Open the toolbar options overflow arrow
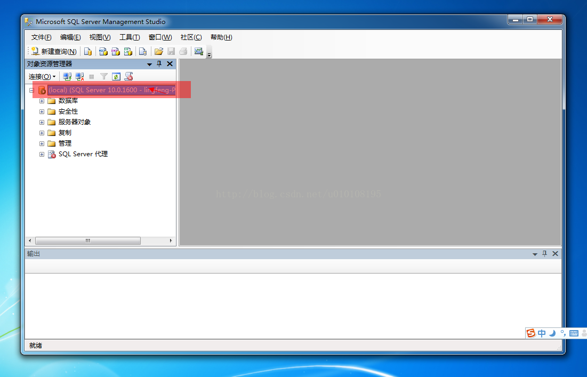The height and width of the screenshot is (377, 587). (x=210, y=55)
